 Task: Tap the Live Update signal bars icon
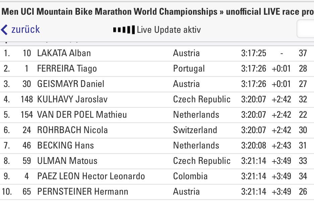pyautogui.click(x=124, y=30)
